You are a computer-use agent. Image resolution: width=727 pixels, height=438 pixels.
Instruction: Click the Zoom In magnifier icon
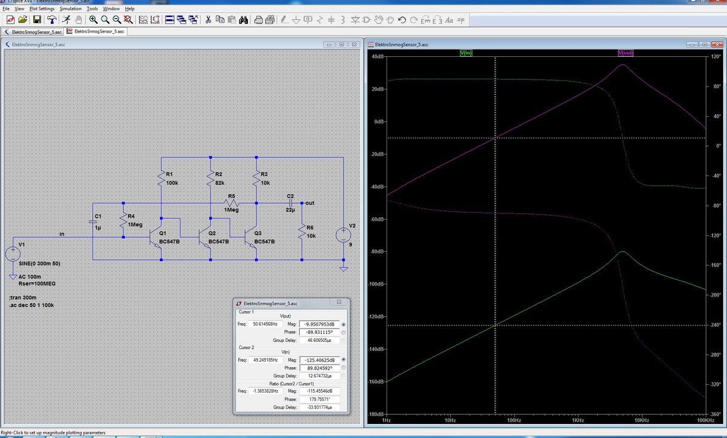coord(93,19)
